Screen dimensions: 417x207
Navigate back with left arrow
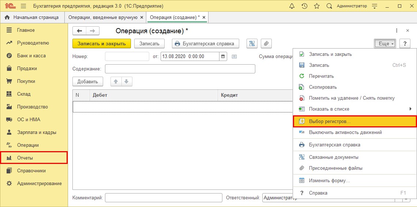[x=79, y=31]
